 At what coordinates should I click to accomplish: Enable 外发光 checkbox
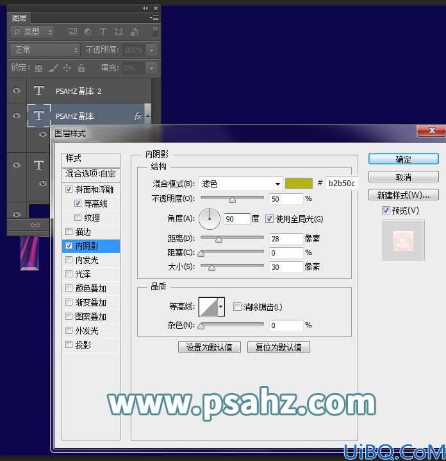[x=69, y=330]
